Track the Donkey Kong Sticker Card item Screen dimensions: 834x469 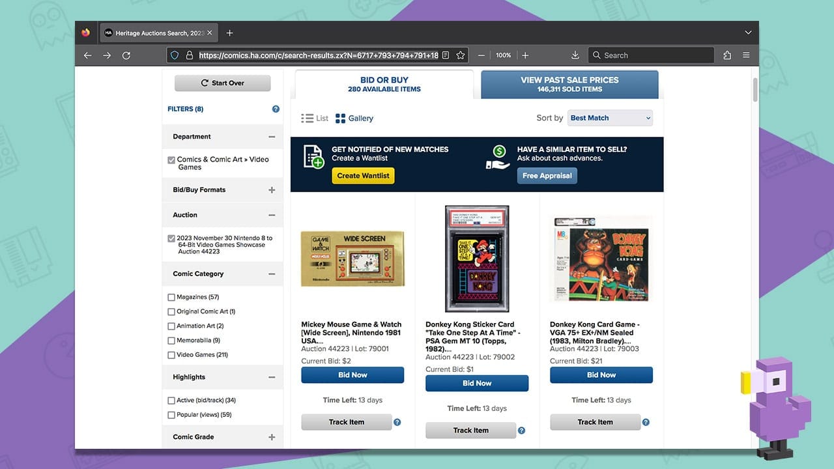[471, 431]
